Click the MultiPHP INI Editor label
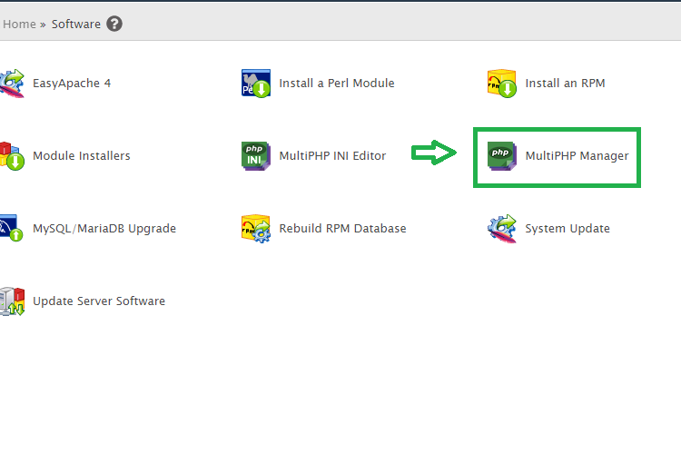Viewport: 681px width, 454px height. click(332, 155)
